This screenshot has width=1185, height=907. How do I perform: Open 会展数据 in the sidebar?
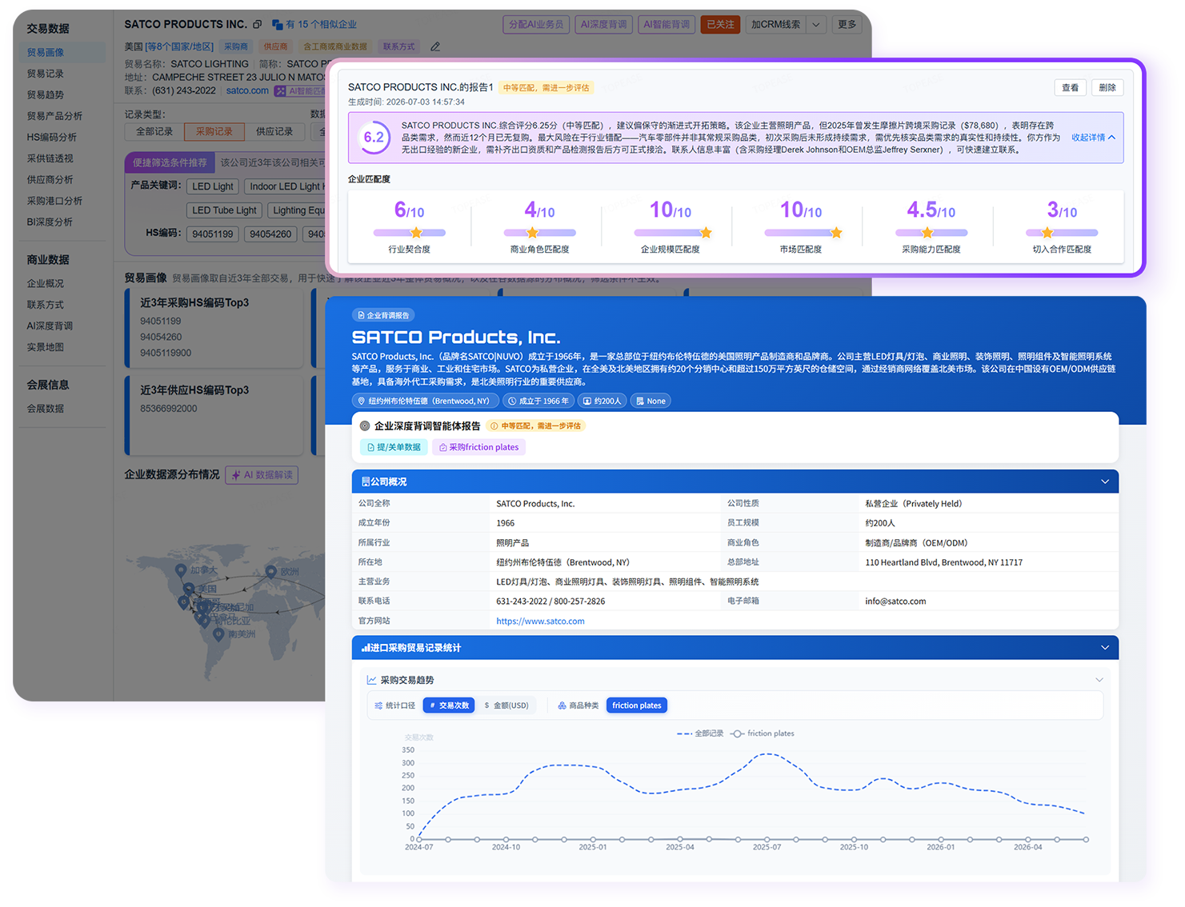coord(46,409)
